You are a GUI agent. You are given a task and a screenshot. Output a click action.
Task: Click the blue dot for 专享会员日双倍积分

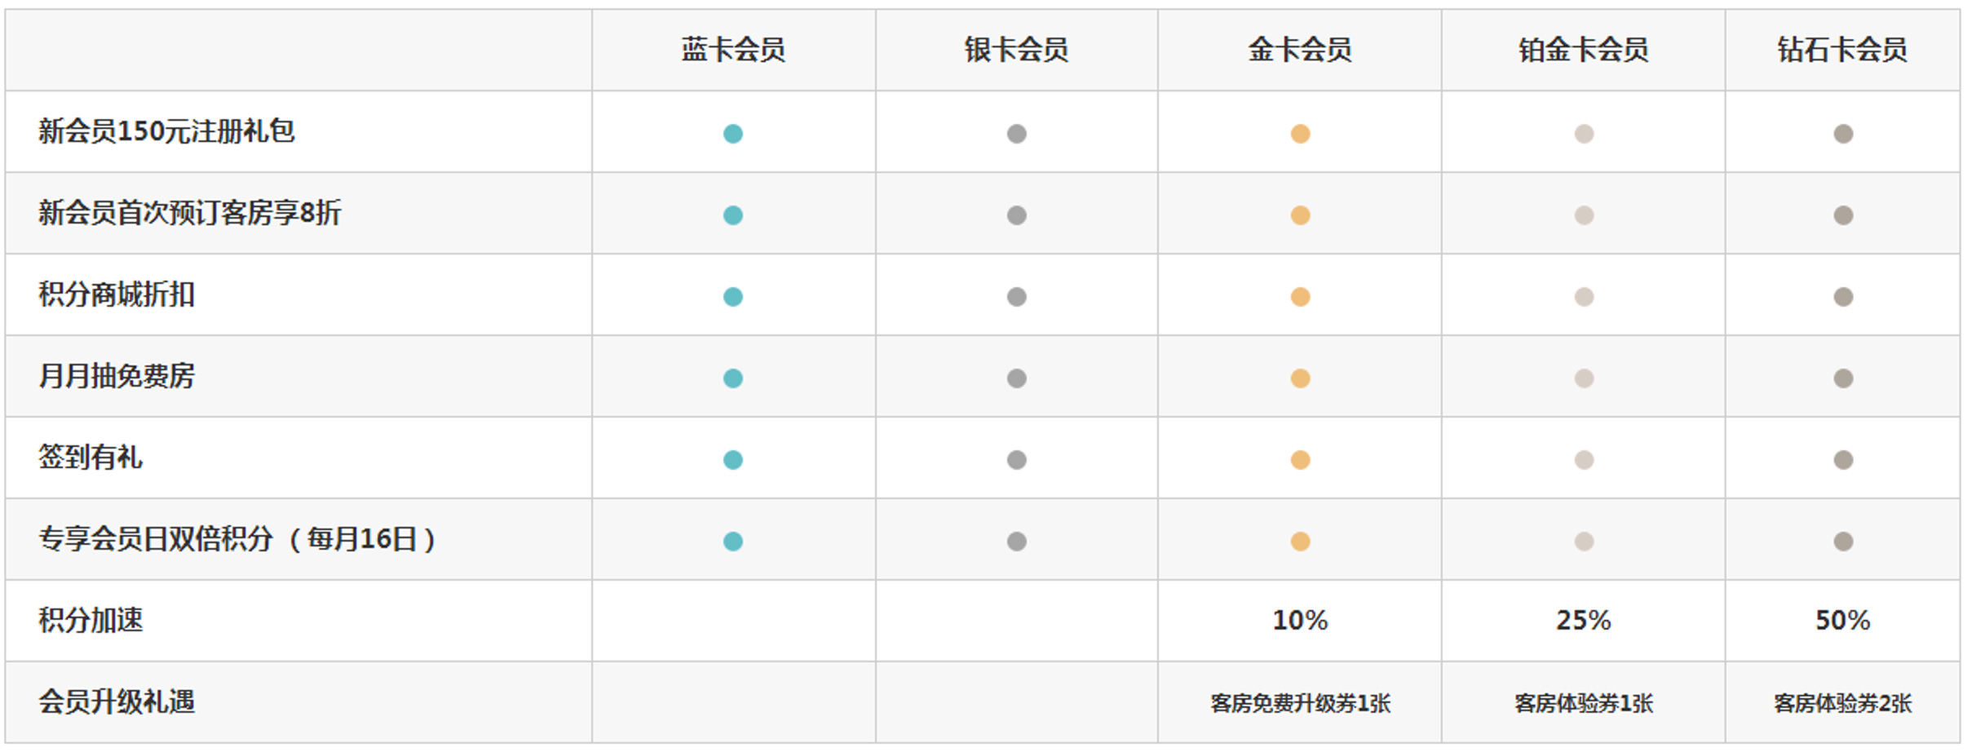732,542
